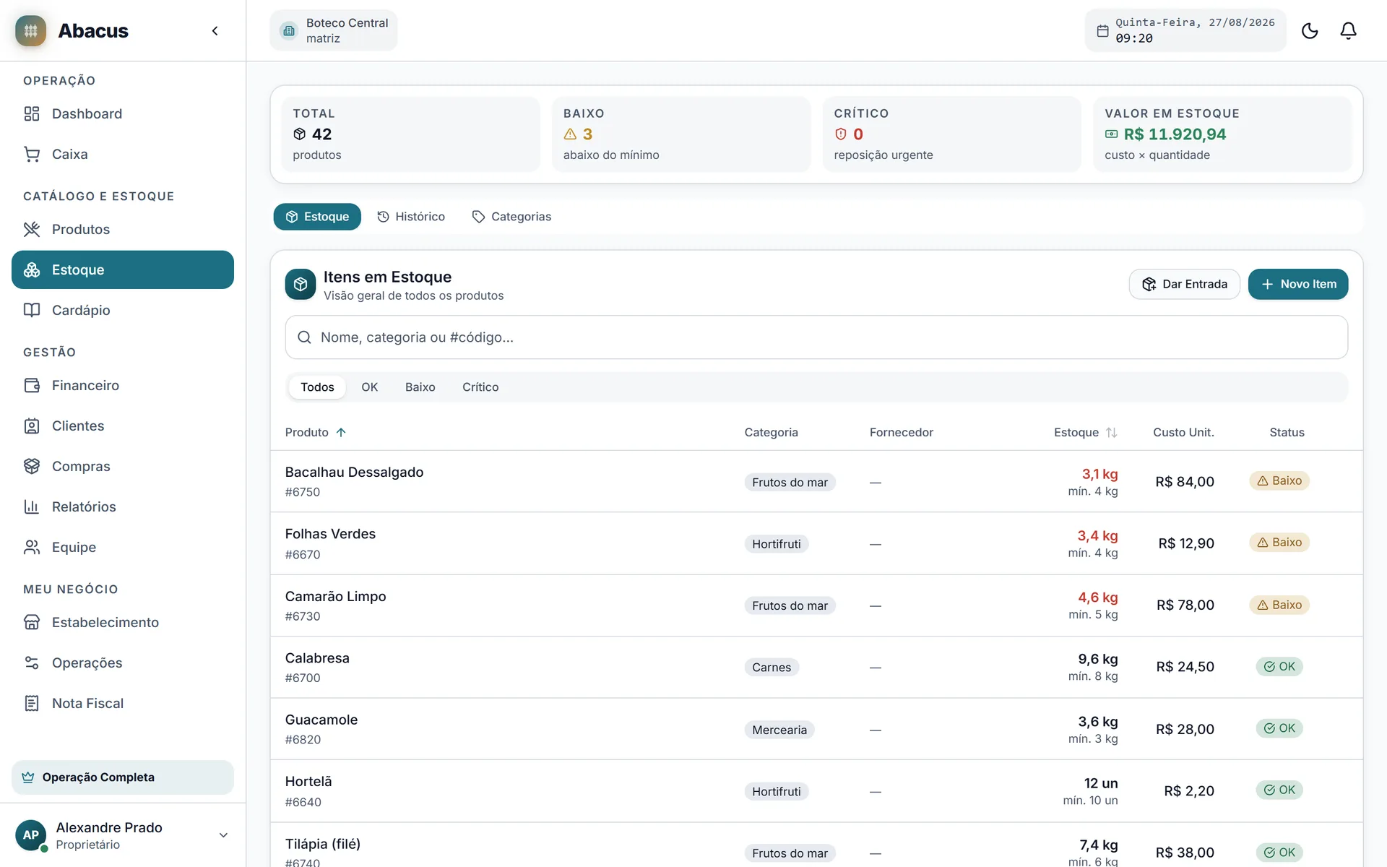Image resolution: width=1387 pixels, height=867 pixels.
Task: Open the Caixa page
Action: [x=123, y=154]
